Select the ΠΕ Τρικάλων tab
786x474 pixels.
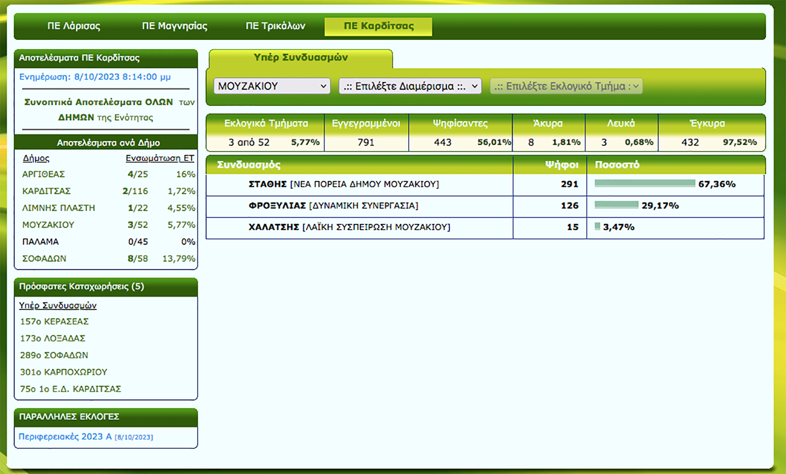275,26
